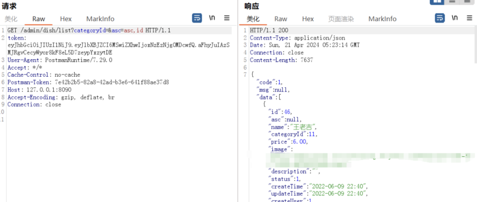
Task: Click the 'Accept: */*' header line
Action: point(25,68)
